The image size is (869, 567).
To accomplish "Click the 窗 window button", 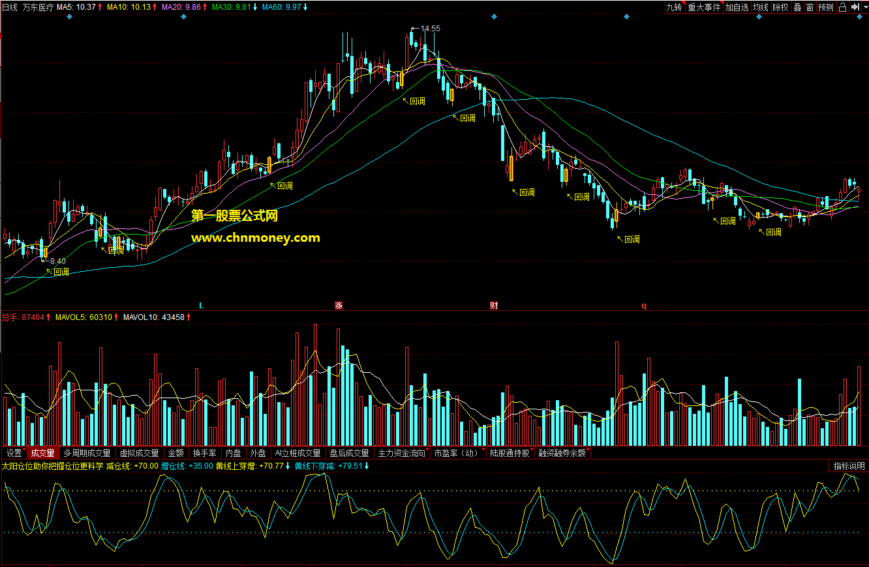I will [x=810, y=7].
